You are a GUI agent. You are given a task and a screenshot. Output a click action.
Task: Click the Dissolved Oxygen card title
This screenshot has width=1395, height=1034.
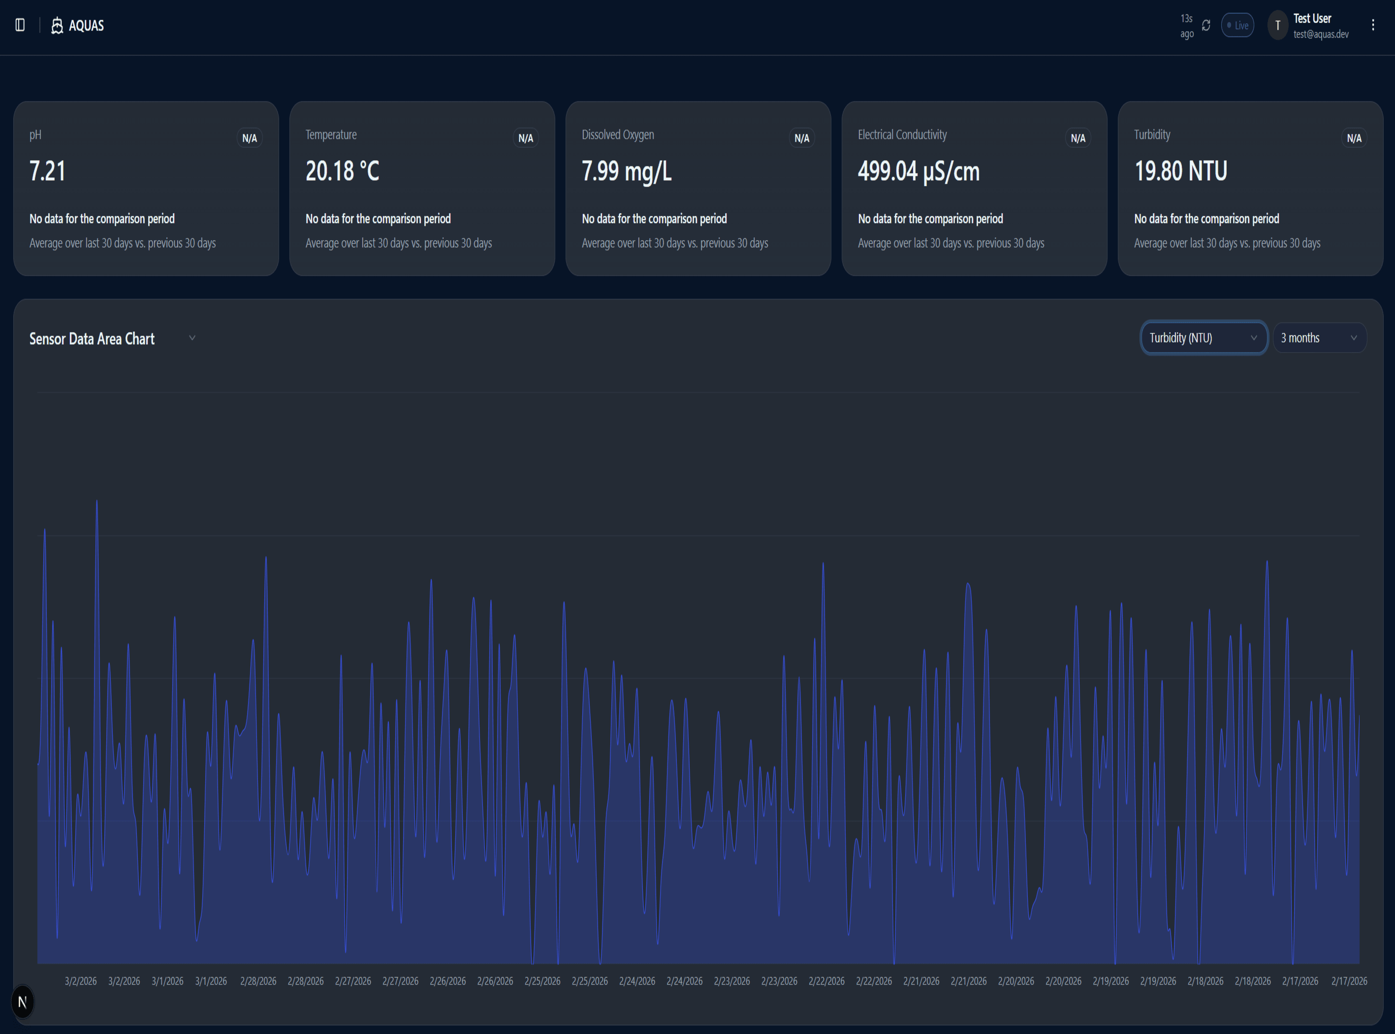coord(618,134)
